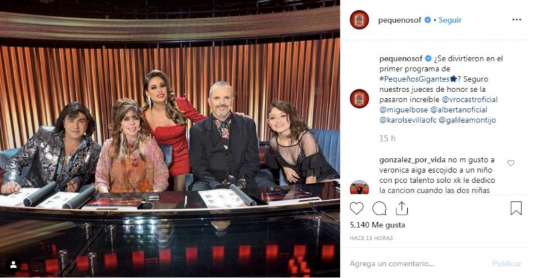Save the post with the bookmark icon

click(x=516, y=208)
